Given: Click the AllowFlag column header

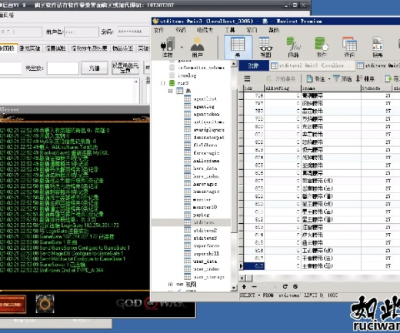Looking at the screenshot, I should click(283, 88).
